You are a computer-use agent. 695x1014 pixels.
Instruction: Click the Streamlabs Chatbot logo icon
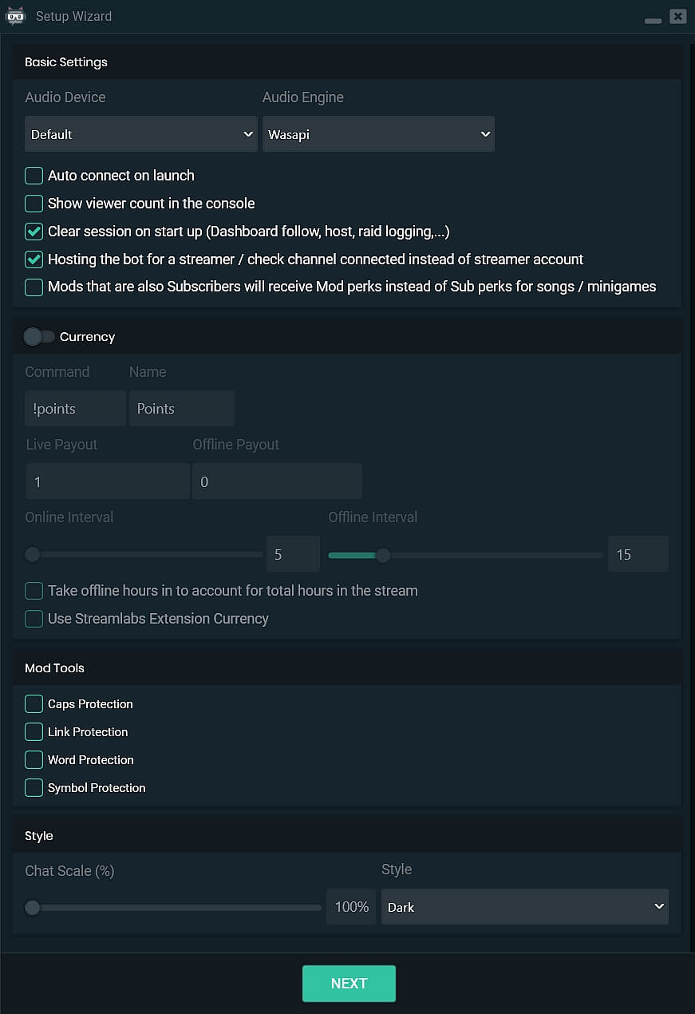(16, 15)
